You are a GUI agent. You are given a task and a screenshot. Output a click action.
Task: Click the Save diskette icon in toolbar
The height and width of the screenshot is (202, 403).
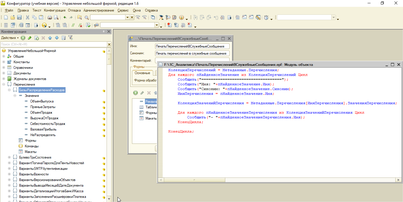[x=19, y=18]
